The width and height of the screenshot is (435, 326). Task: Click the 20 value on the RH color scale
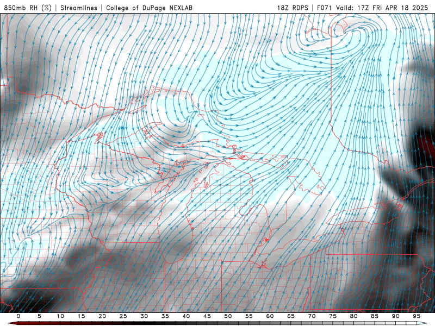[x=102, y=316]
